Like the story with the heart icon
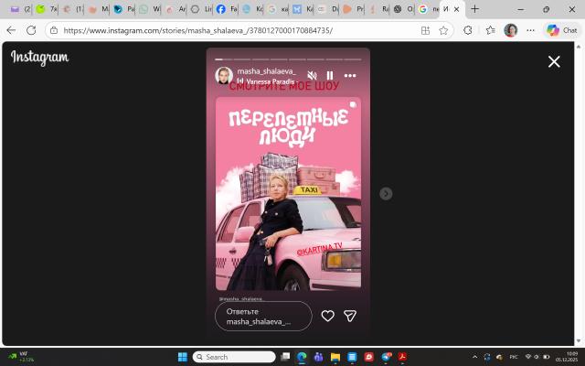 328,316
